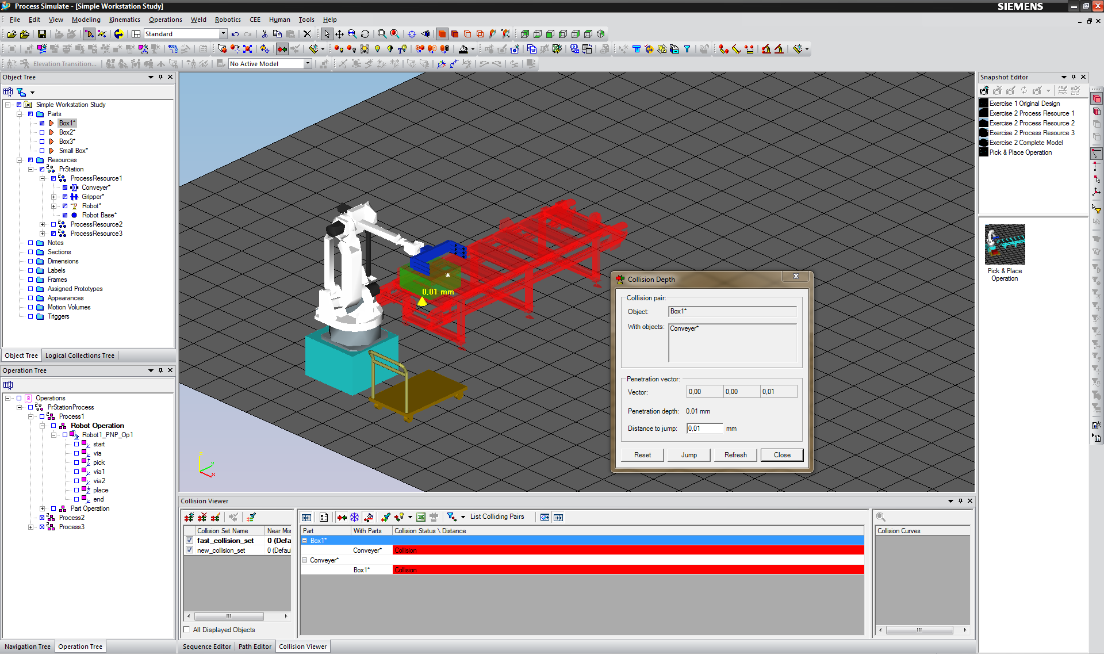Collapse the Box1 row in collision results

click(305, 541)
